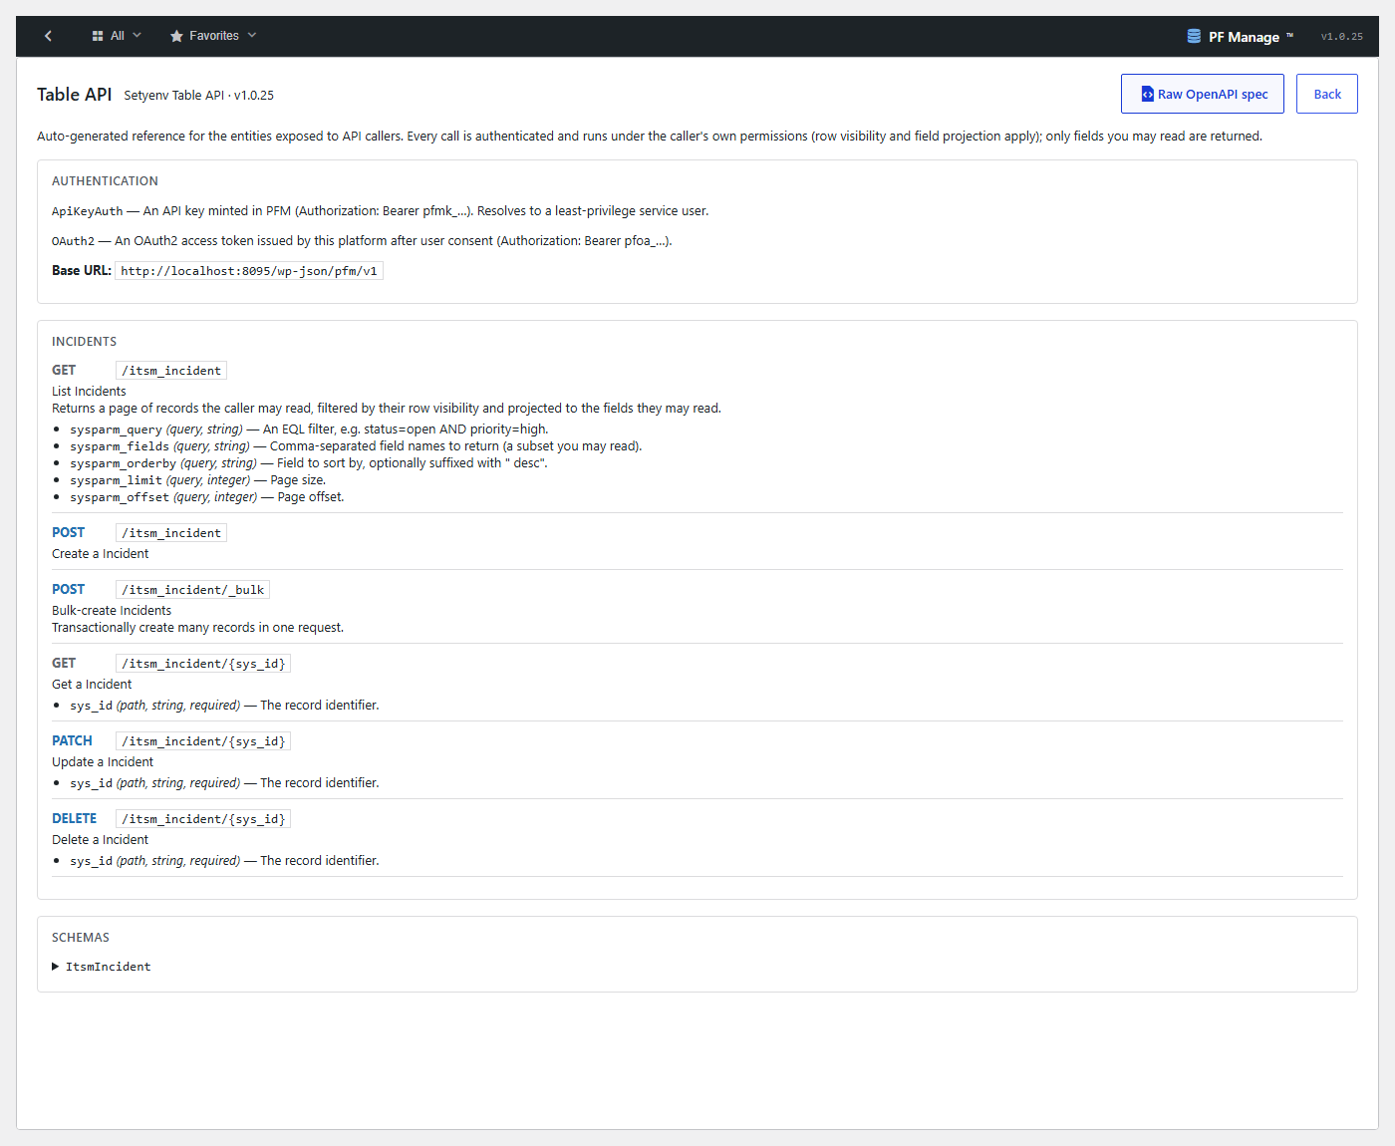Select the Base URL value
The height and width of the screenshot is (1146, 1395).
click(x=249, y=271)
